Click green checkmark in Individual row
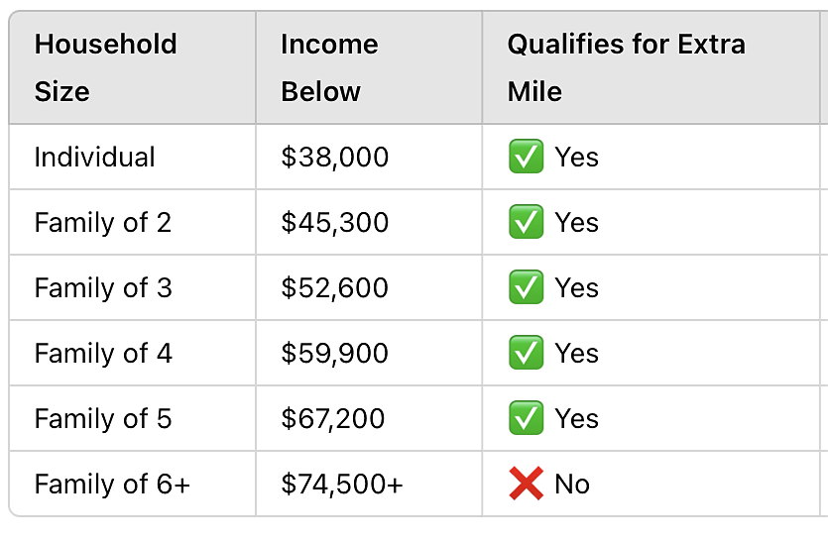Image resolution: width=828 pixels, height=541 pixels. click(526, 157)
